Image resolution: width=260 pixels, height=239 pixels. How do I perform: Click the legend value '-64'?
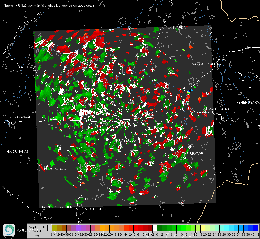52,234
